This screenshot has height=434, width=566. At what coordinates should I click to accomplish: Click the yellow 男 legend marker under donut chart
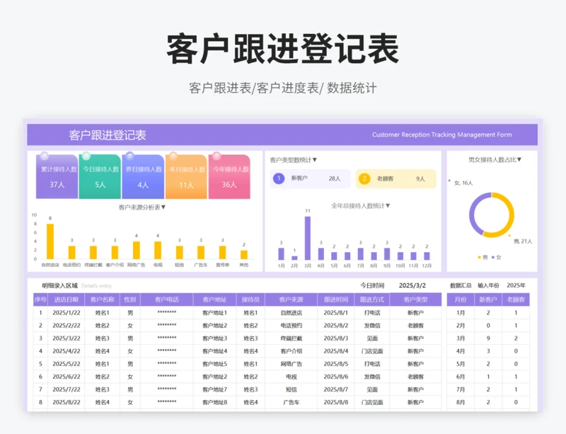(x=480, y=257)
